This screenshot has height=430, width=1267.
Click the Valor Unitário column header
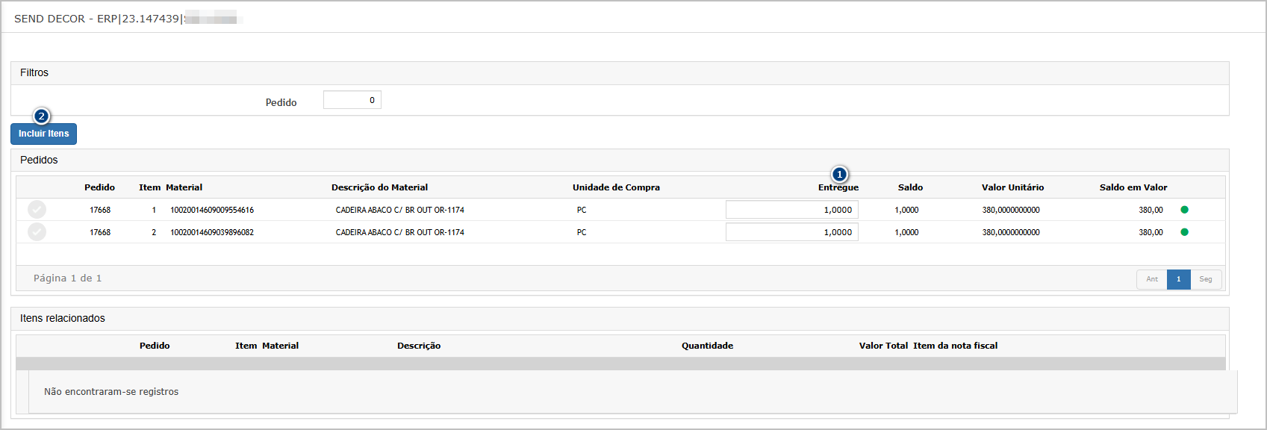[1012, 187]
